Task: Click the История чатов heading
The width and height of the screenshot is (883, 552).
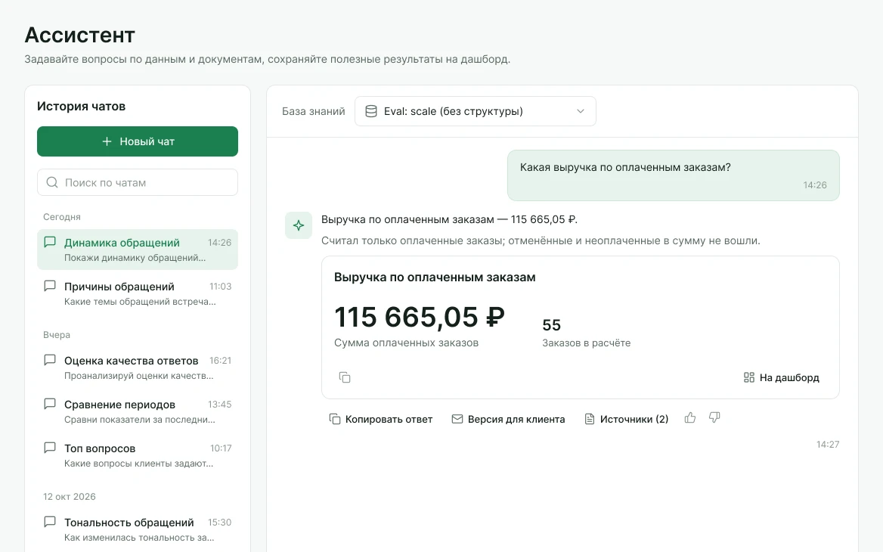Action: [x=81, y=107]
